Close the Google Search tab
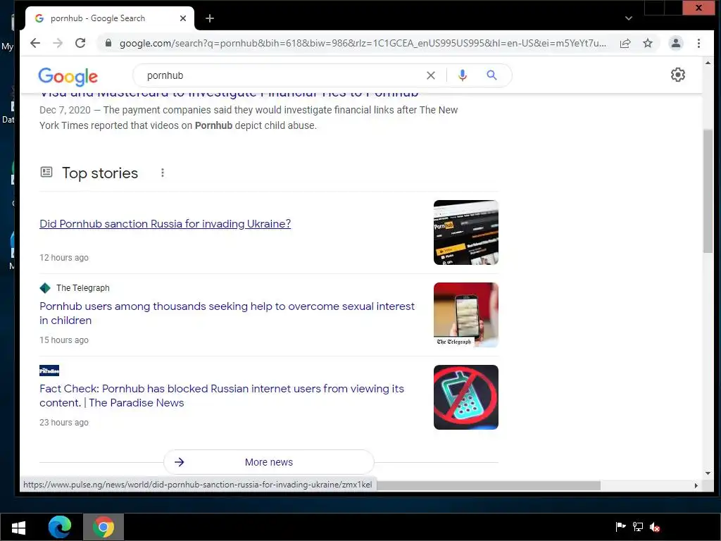The height and width of the screenshot is (541, 721). click(183, 18)
